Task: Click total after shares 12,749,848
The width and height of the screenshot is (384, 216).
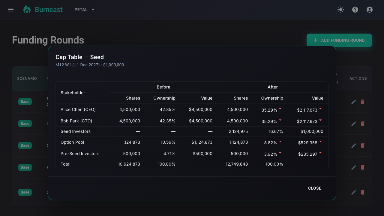Action: click(x=237, y=164)
